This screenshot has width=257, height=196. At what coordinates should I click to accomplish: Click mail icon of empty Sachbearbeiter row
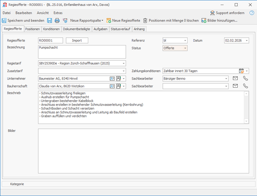pyautogui.click(x=235, y=86)
